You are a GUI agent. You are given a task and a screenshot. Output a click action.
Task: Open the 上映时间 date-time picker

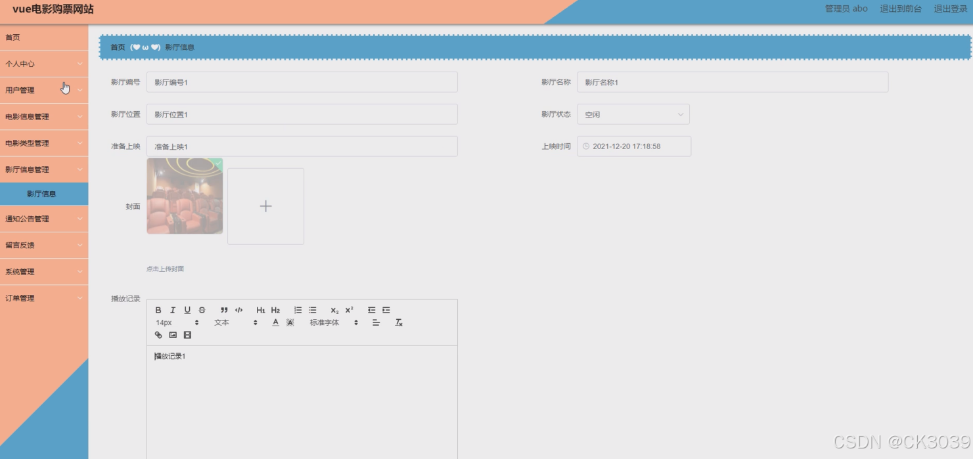pos(634,146)
